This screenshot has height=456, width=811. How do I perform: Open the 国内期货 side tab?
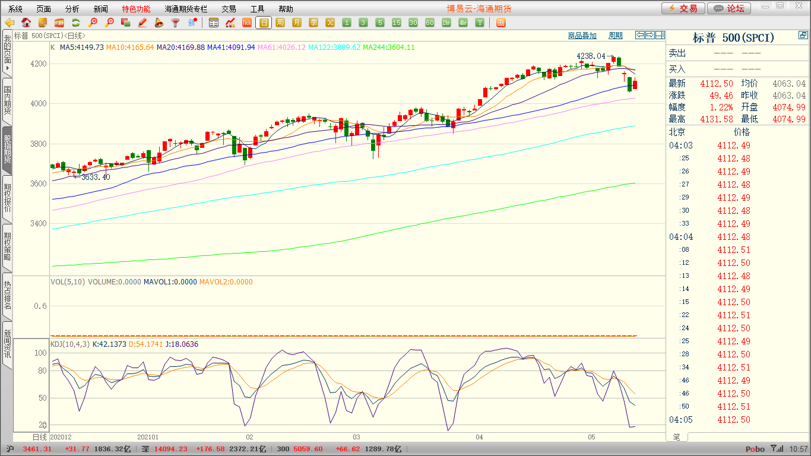coord(7,101)
